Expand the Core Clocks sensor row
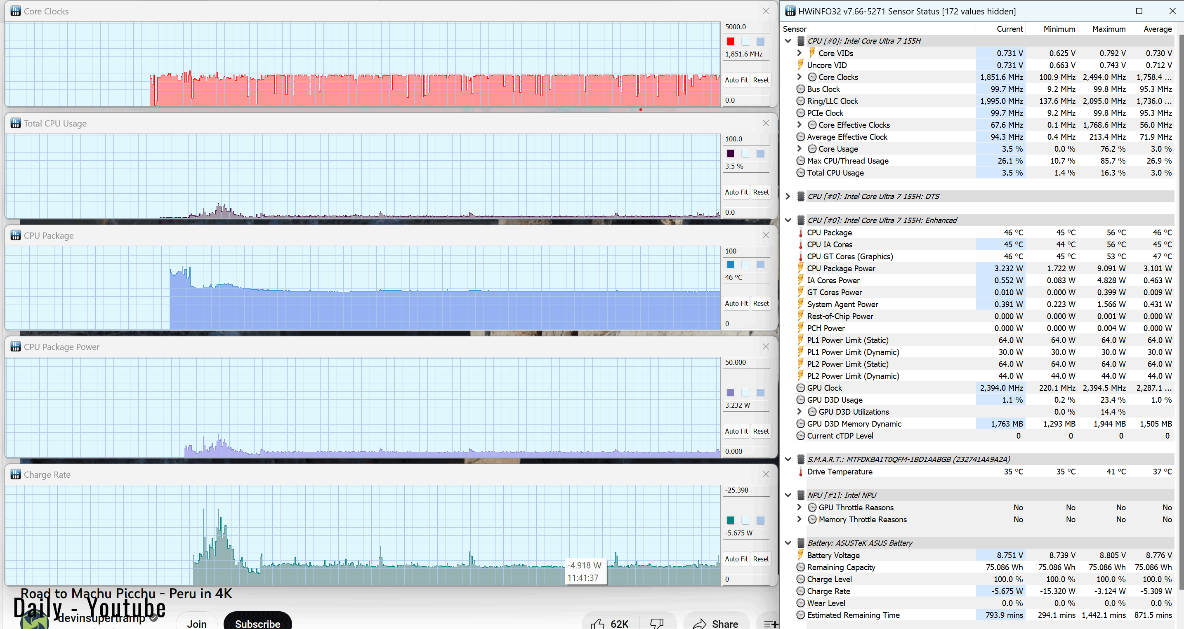Screen dimensions: 1184x629 [799, 77]
